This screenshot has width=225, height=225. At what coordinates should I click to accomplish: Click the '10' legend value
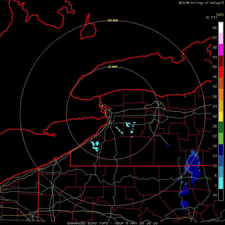215,165
